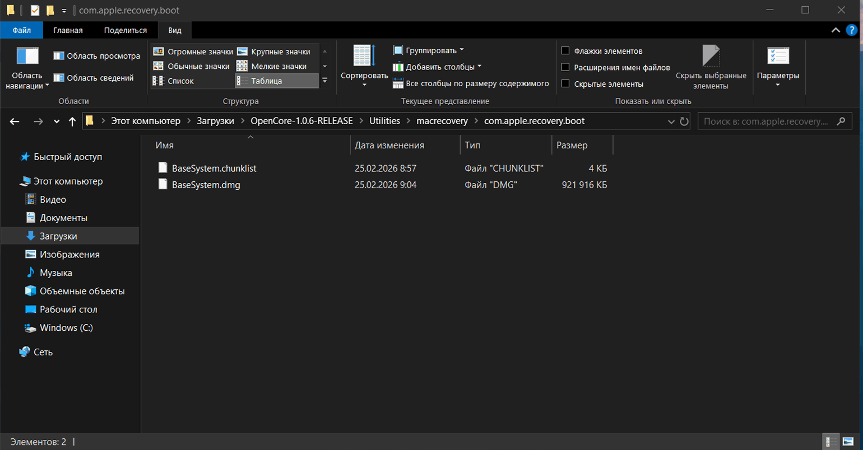Open Документы in the navigation pane
Viewport: 863px width, 450px height.
tap(63, 218)
